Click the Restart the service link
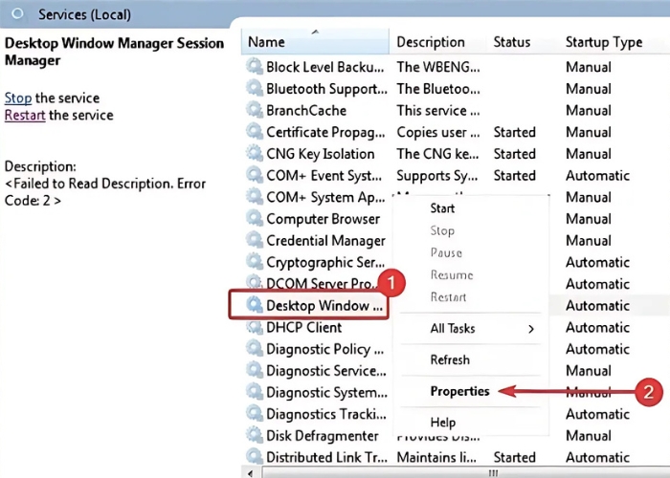This screenshot has height=478, width=670. [26, 115]
